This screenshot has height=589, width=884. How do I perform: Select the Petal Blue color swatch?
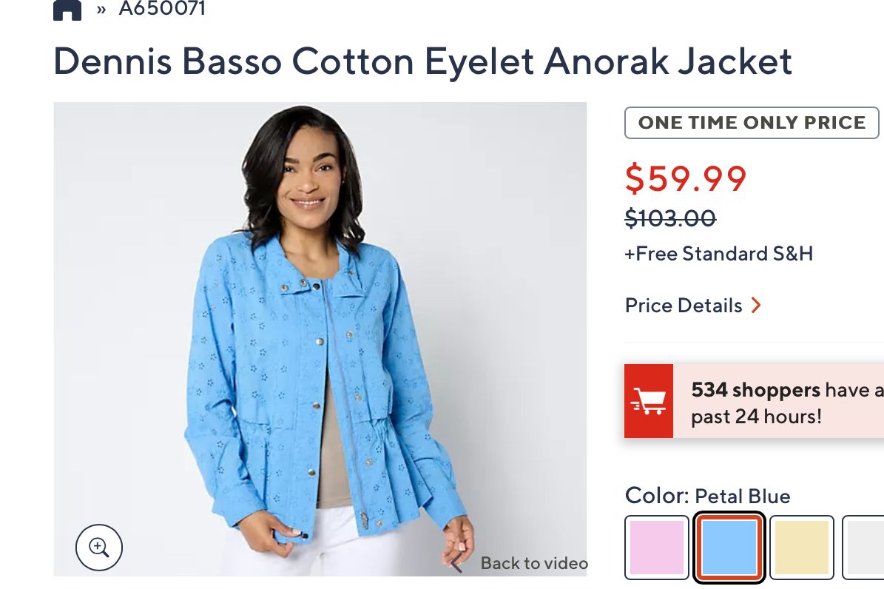(729, 548)
